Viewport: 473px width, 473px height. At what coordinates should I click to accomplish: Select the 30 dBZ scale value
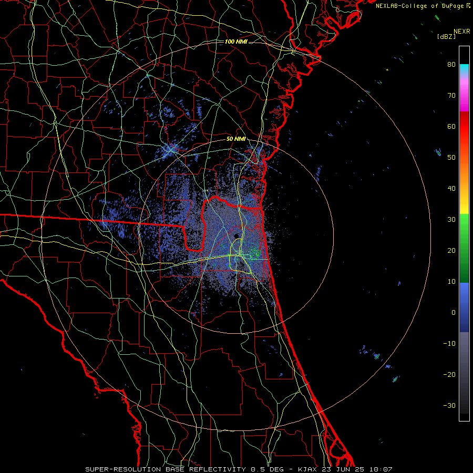tap(451, 219)
